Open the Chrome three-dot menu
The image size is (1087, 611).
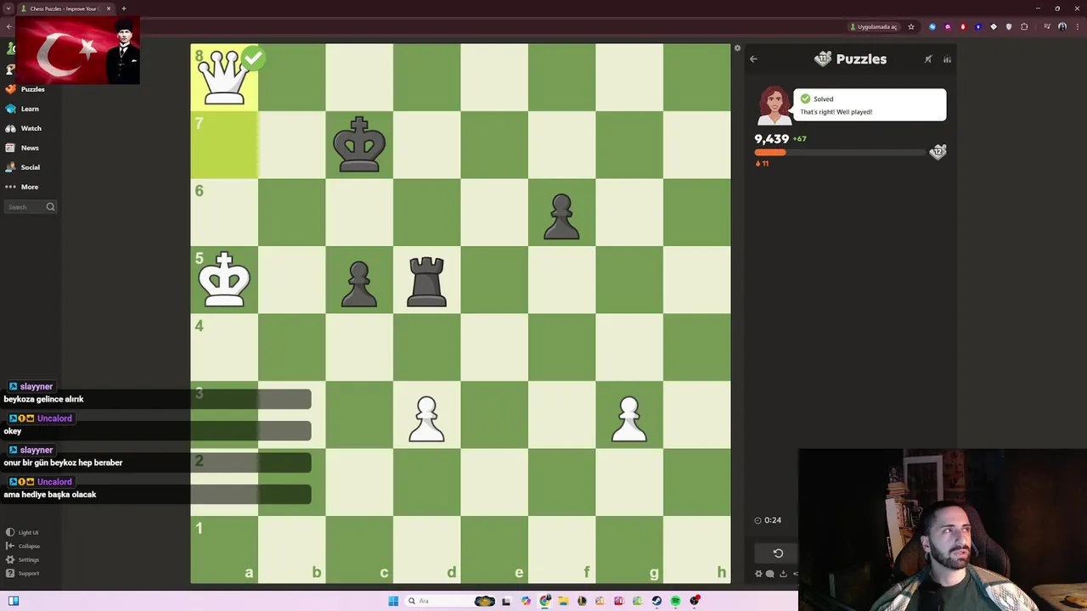point(1078,27)
